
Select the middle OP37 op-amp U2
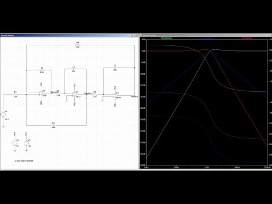tap(75, 94)
